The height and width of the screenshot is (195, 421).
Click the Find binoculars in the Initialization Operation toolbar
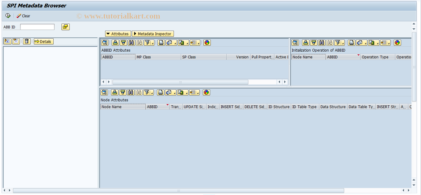click(x=321, y=43)
